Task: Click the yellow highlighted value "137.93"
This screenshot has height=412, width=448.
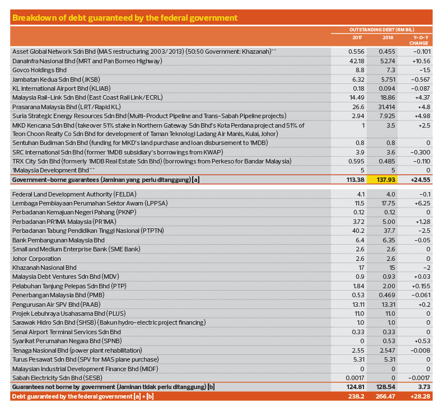Action: coord(386,180)
